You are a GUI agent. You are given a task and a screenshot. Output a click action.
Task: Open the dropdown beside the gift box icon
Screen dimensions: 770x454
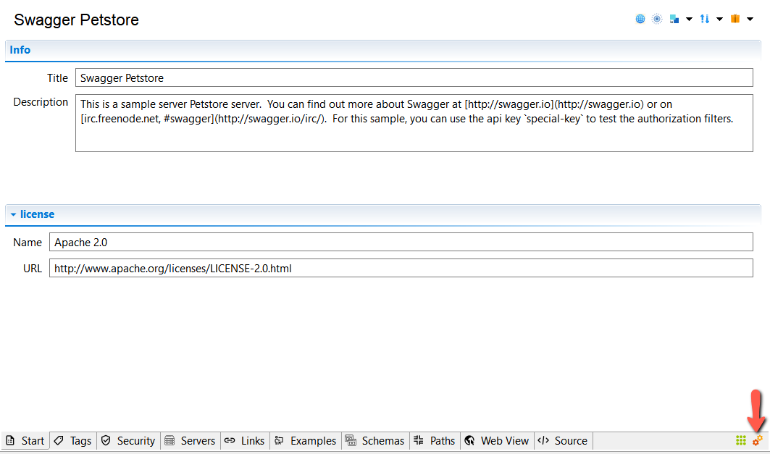tap(750, 19)
